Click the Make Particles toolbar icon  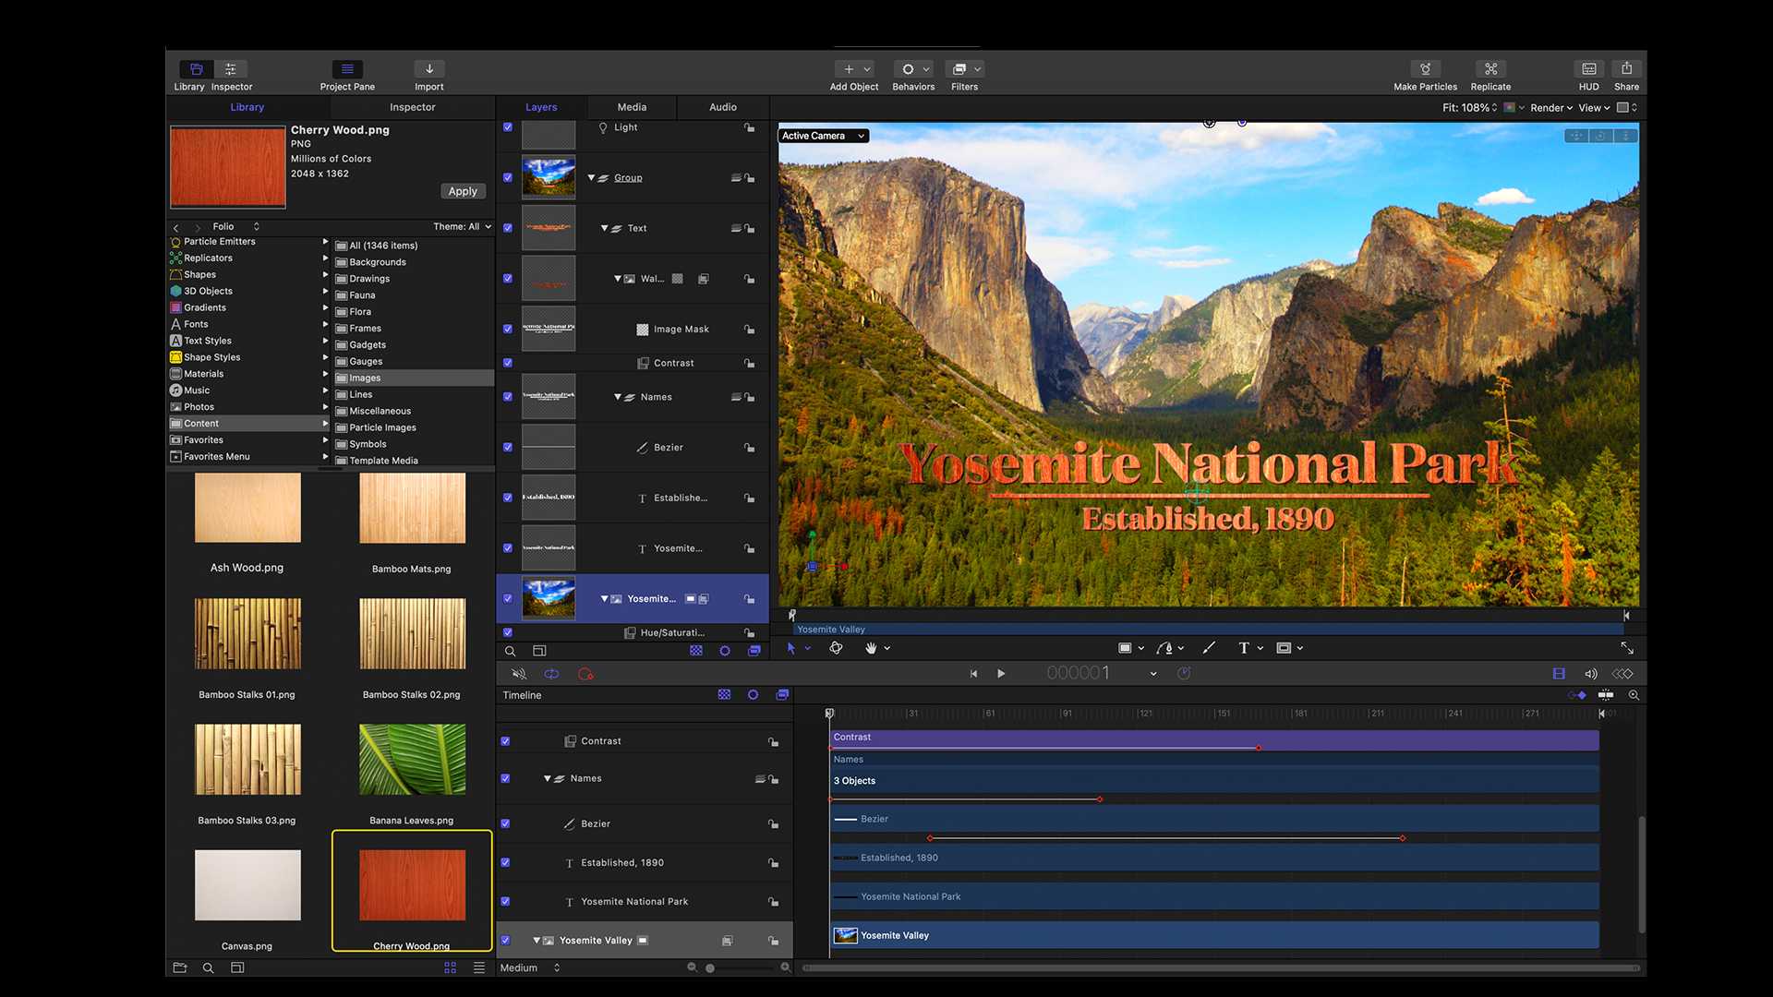pyautogui.click(x=1425, y=69)
